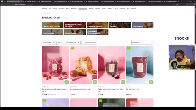The width and height of the screenshot is (196, 110).
Task: Click the 10,00 € price text
Action: (x=100, y=94)
